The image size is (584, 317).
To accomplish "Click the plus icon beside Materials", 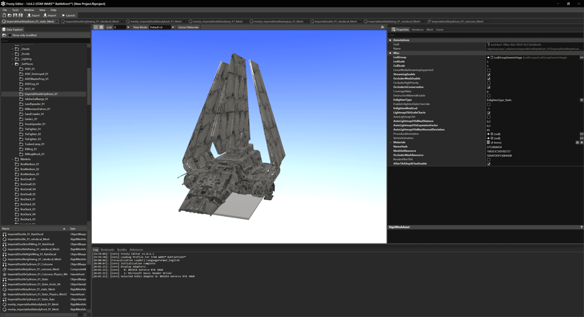I will pyautogui.click(x=582, y=142).
